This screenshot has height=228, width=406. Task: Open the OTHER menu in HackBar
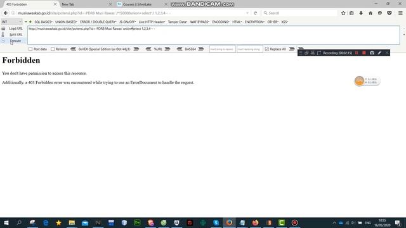(273, 22)
